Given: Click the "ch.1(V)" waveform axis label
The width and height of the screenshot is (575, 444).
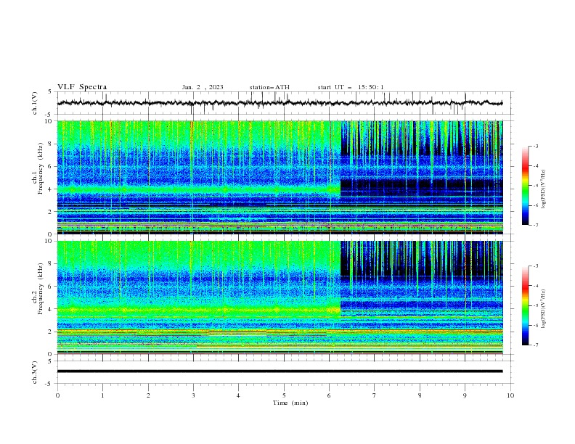Looking at the screenshot, I should tap(35, 103).
